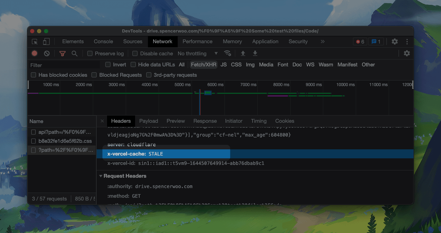Check the Disable cache option
Viewport: 441px width, 233px height.
[x=135, y=54]
